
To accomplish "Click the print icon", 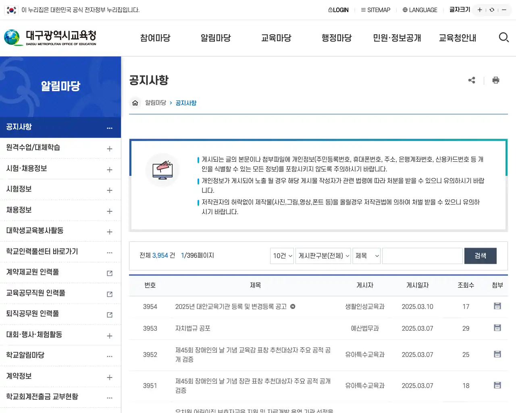I will coord(496,80).
